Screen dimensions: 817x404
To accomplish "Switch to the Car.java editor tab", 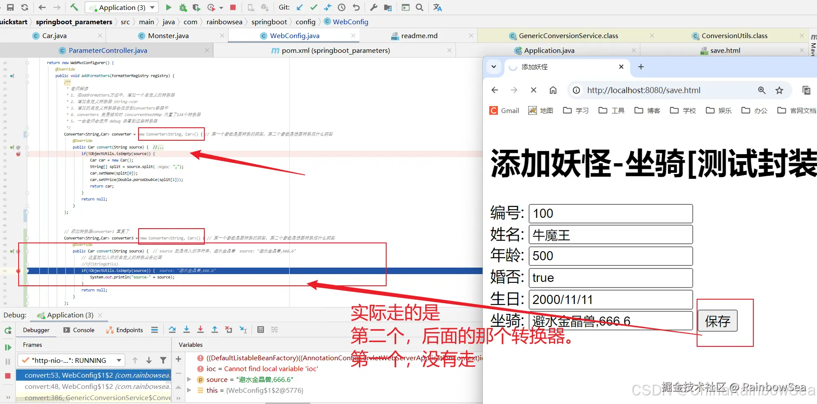I will 54,36.
